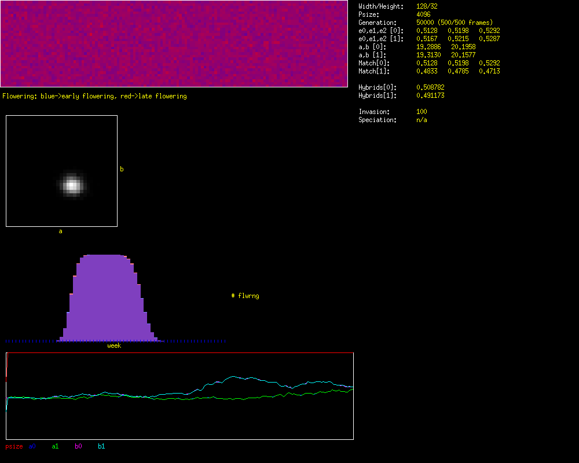Click the value '19.3130'
The height and width of the screenshot is (463, 579).
tap(428, 56)
